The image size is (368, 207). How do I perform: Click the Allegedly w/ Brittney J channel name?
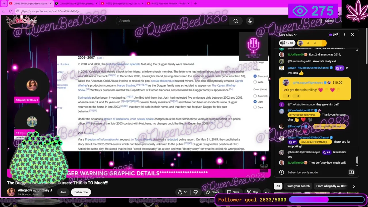pyautogui.click(x=35, y=190)
